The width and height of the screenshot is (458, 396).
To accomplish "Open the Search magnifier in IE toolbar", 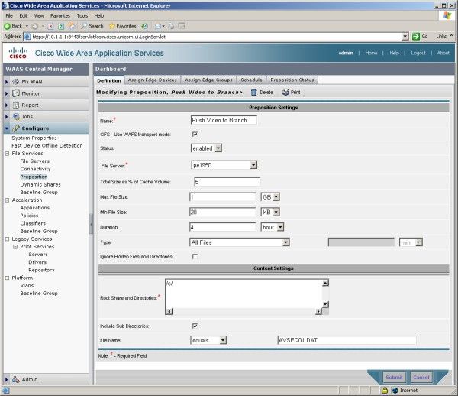I will 84,26.
